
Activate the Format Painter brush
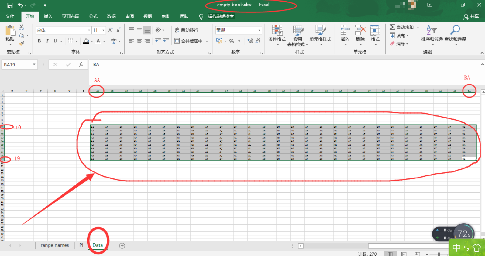pos(21,44)
